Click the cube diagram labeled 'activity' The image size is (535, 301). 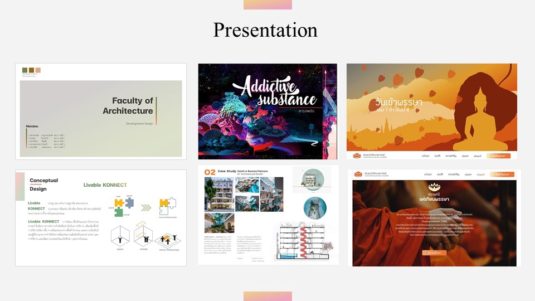144,234
